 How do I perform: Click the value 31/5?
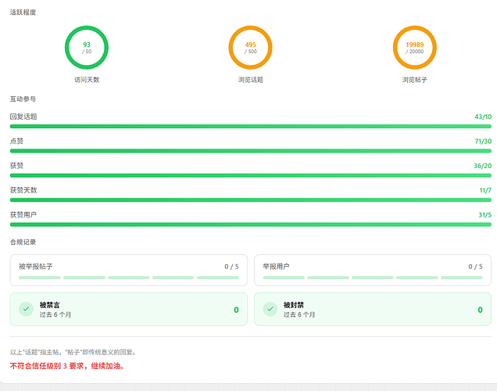[484, 215]
